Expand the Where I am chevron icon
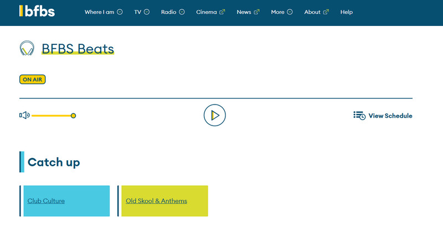The image size is (443, 229). pos(120,12)
